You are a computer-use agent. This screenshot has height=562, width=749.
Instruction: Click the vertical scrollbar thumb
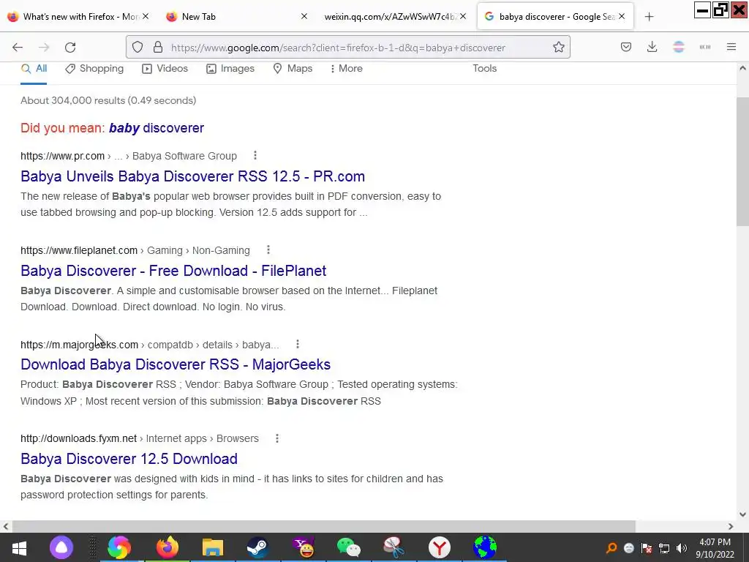[x=742, y=161]
